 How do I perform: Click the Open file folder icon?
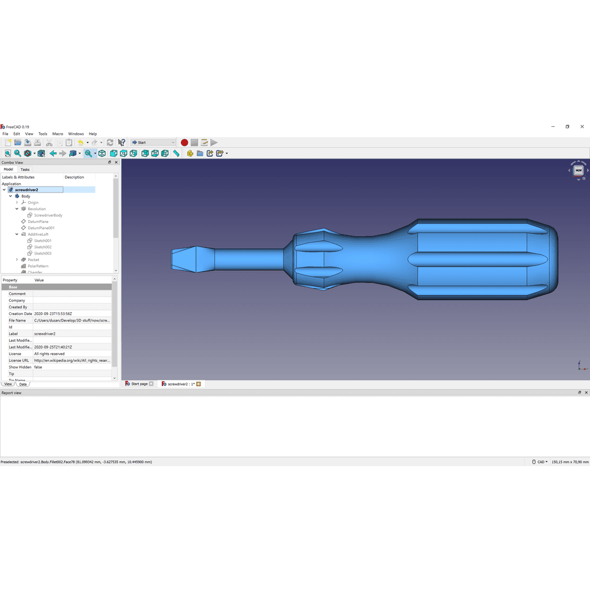pyautogui.click(x=18, y=143)
